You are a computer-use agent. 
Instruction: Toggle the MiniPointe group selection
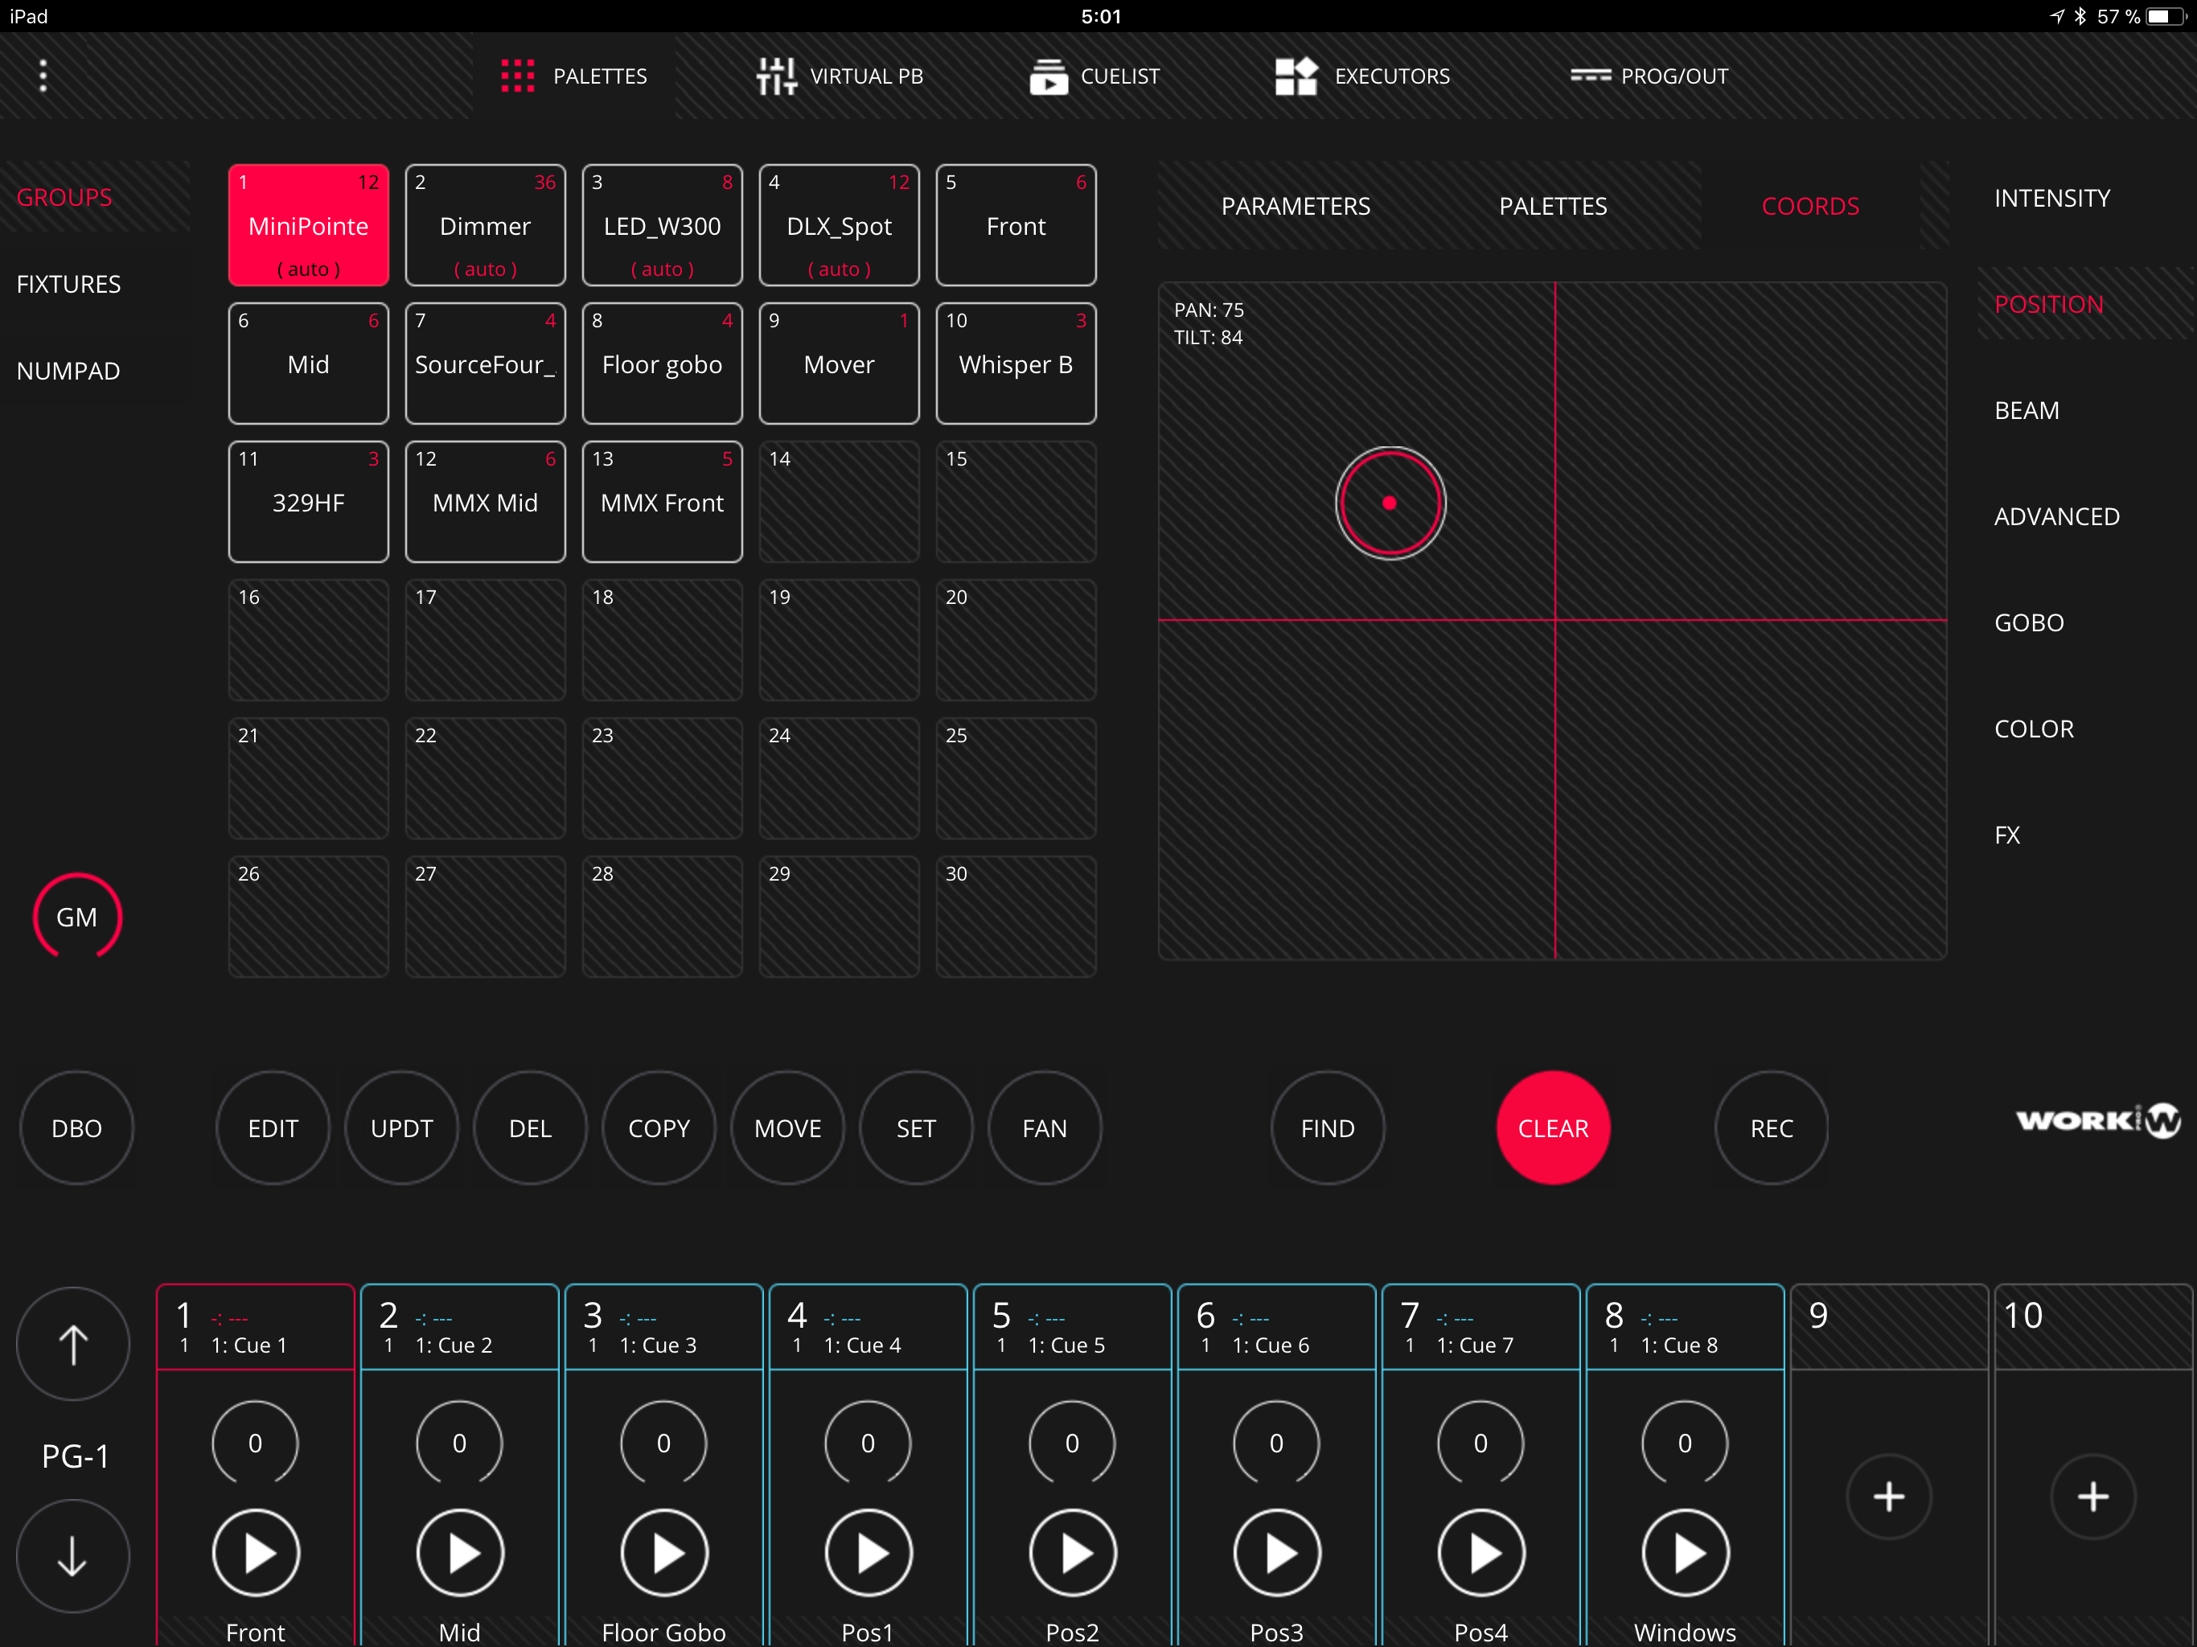[x=308, y=225]
